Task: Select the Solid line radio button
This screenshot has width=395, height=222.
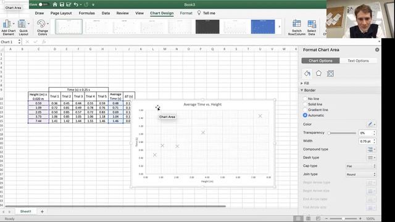Action: (305, 104)
